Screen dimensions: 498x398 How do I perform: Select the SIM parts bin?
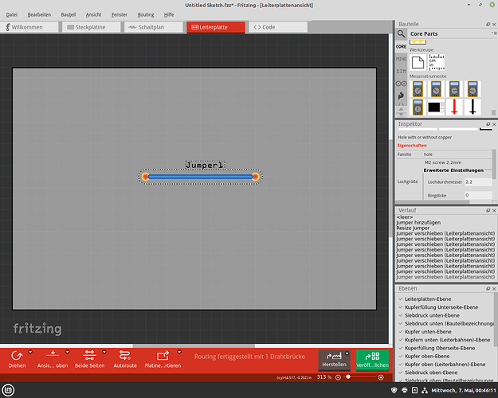tap(401, 71)
